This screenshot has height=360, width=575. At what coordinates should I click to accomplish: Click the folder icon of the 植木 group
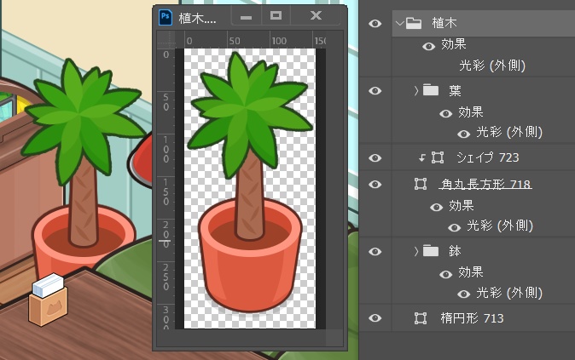coord(414,23)
